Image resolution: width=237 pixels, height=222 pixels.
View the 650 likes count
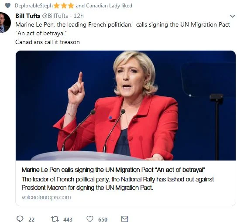click(103, 219)
